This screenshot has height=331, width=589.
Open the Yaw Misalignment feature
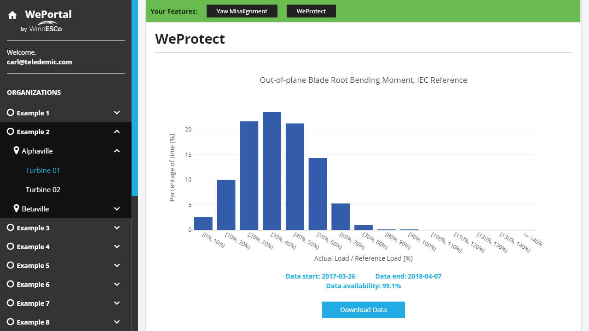click(x=242, y=11)
